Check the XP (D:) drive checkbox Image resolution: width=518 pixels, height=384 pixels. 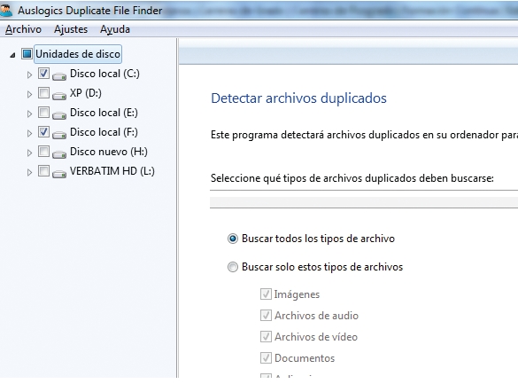click(43, 92)
